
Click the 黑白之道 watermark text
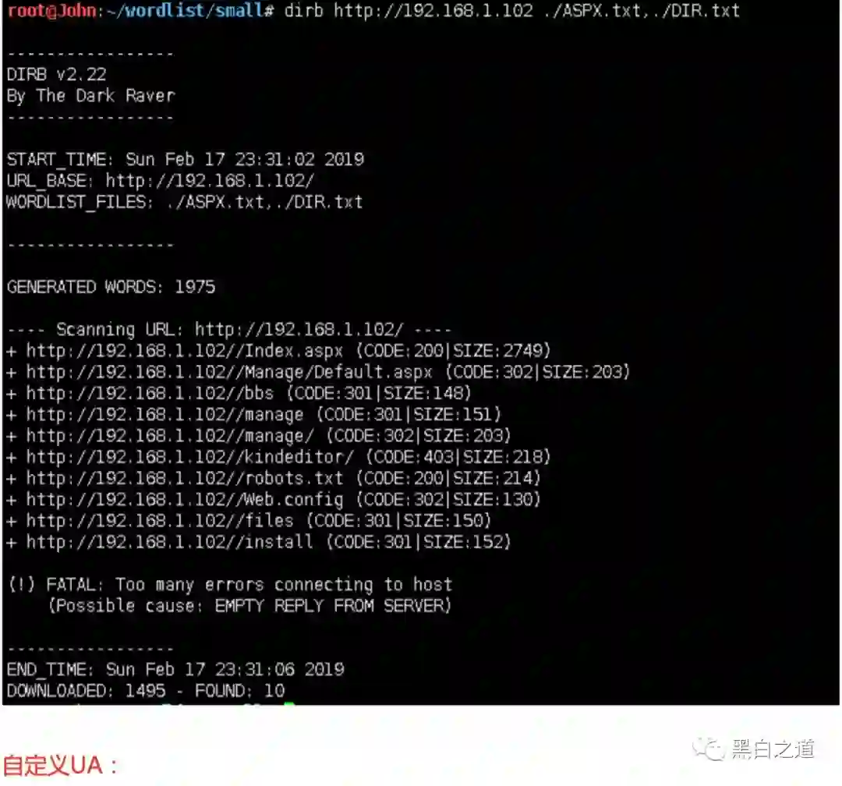[773, 749]
